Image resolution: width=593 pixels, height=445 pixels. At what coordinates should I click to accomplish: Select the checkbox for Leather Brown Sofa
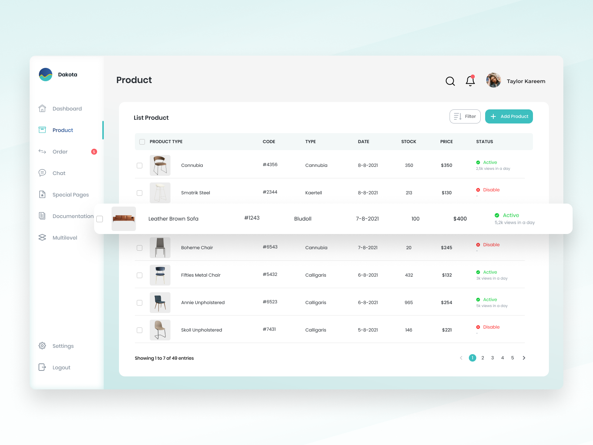(x=99, y=219)
